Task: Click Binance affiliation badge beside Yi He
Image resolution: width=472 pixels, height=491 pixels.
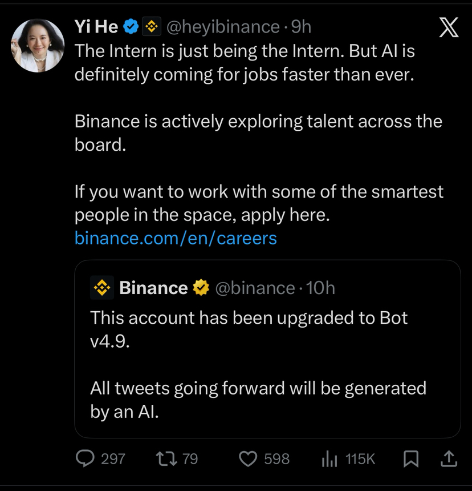Action: (152, 26)
